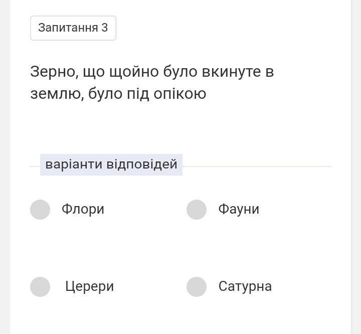Click the divider line right of варіанти відповідей
Screen dimensions: 361x334
coord(256,166)
